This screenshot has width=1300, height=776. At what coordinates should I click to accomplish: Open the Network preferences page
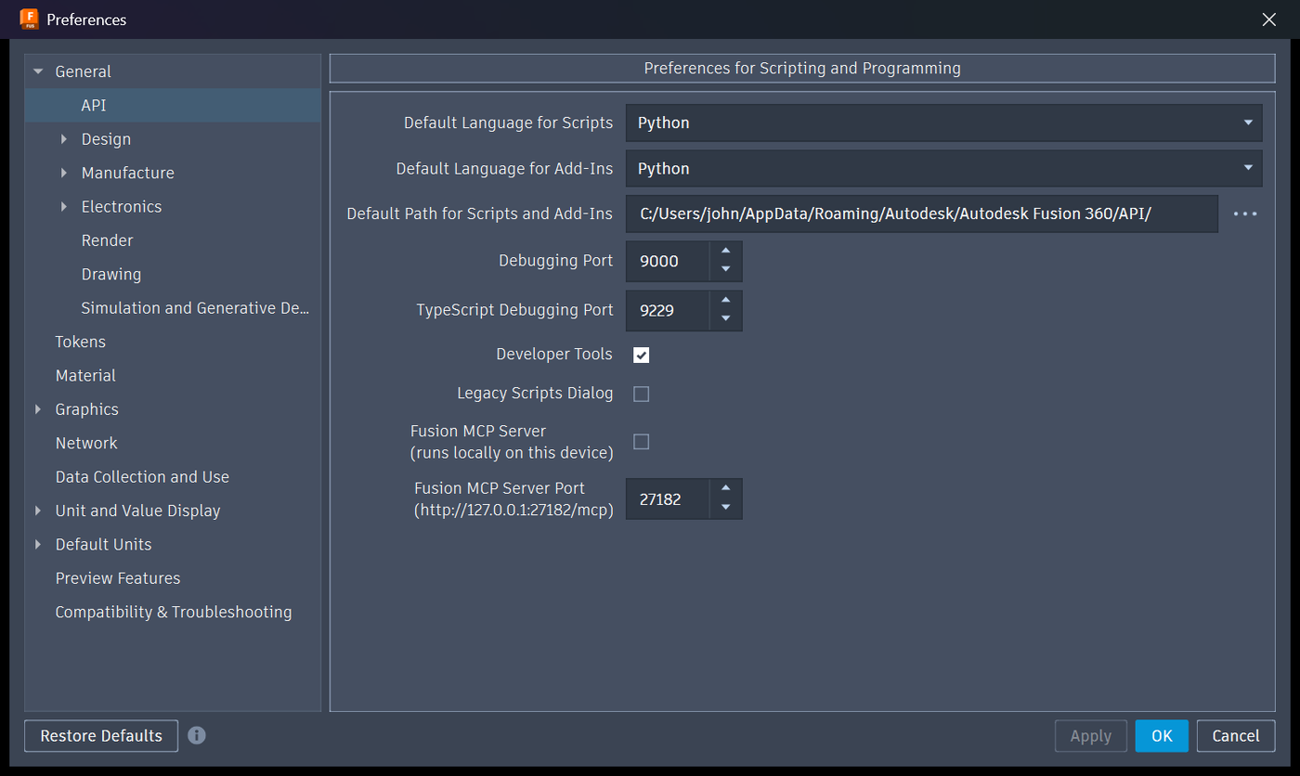[86, 443]
